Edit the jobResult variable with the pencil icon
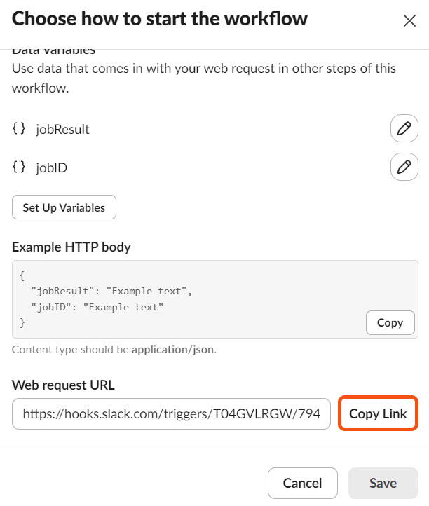This screenshot has width=429, height=506. tap(404, 128)
